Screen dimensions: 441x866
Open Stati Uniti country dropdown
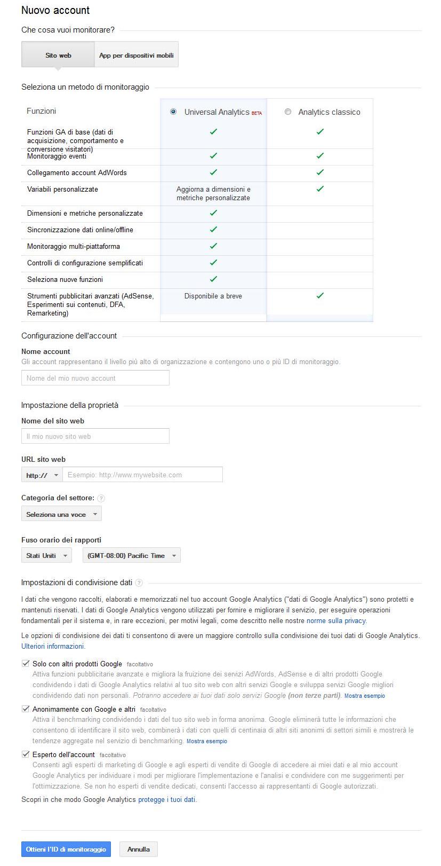click(x=46, y=555)
